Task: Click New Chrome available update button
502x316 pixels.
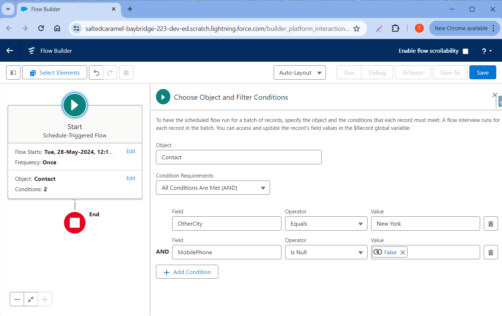Action: click(x=461, y=28)
